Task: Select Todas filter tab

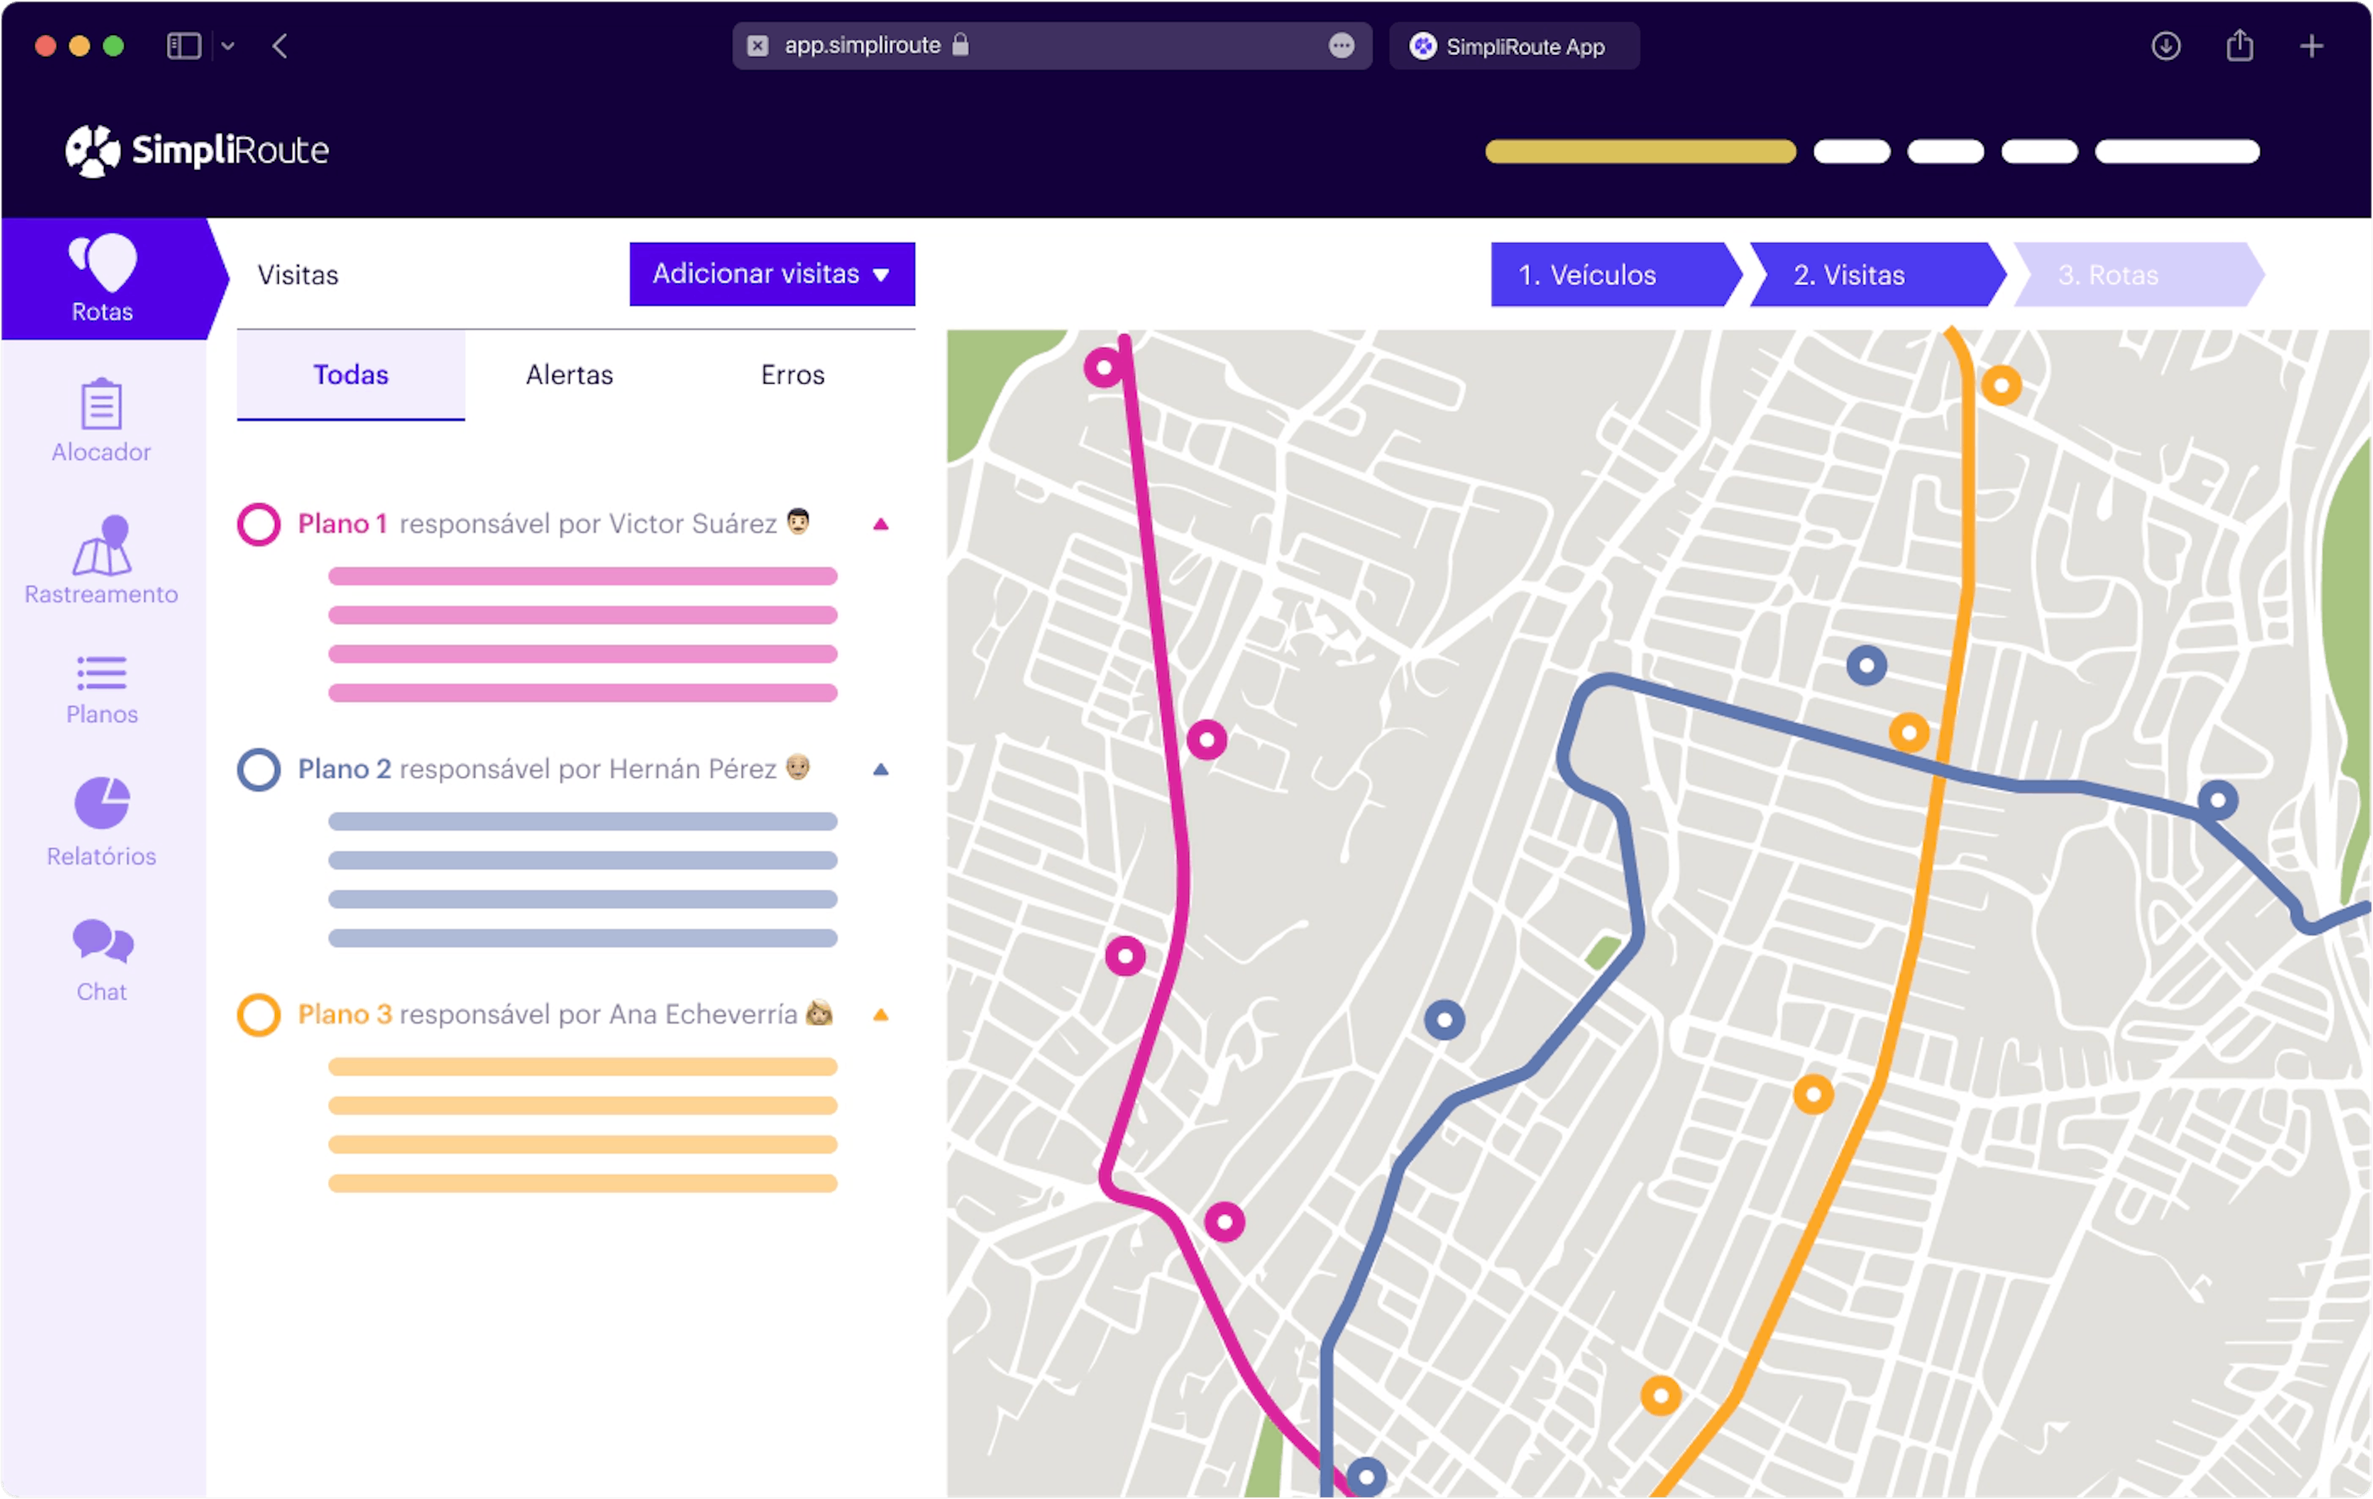Action: 352,375
